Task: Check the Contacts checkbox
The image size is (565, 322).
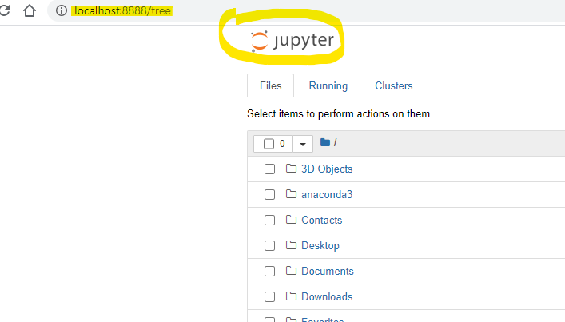Action: (x=269, y=220)
